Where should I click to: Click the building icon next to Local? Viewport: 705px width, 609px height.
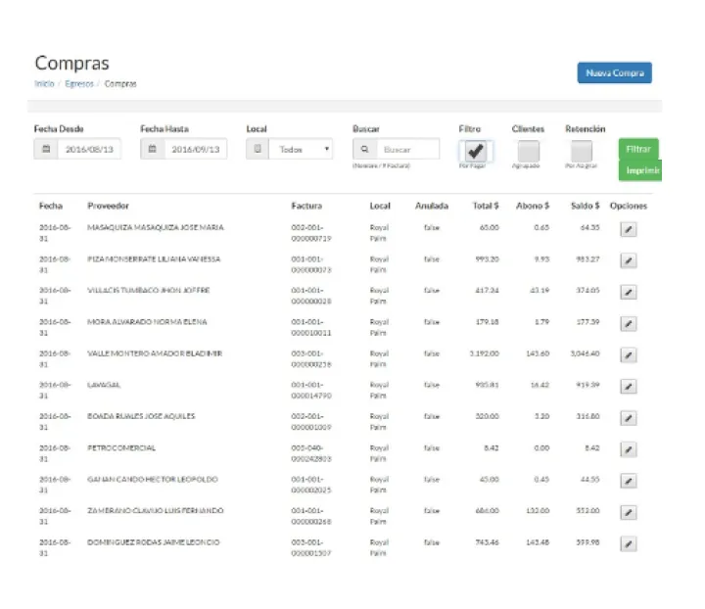[x=258, y=150]
